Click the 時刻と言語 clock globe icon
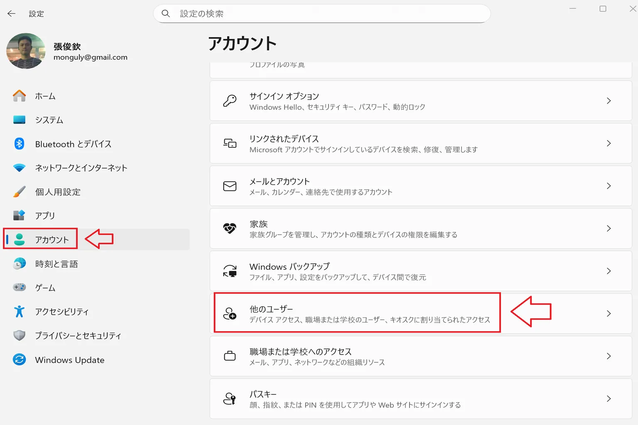This screenshot has height=425, width=638. (19, 264)
